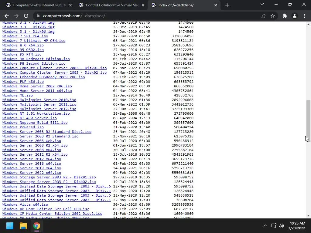Click Windows 3.1 - Disk06.img link
The height and width of the screenshot is (233, 311).
pos(28,32)
